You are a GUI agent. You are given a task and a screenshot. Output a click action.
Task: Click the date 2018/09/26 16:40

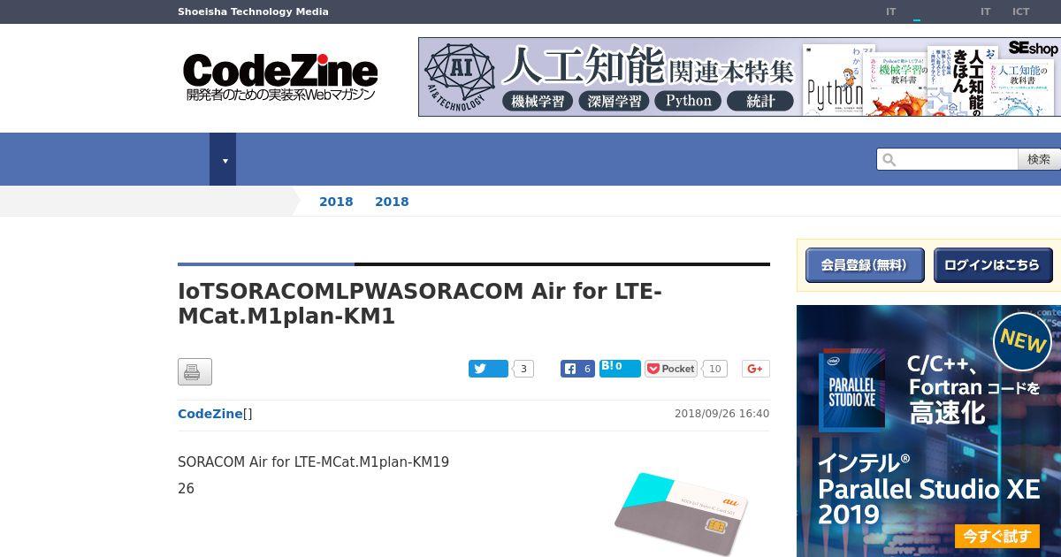[x=721, y=414]
